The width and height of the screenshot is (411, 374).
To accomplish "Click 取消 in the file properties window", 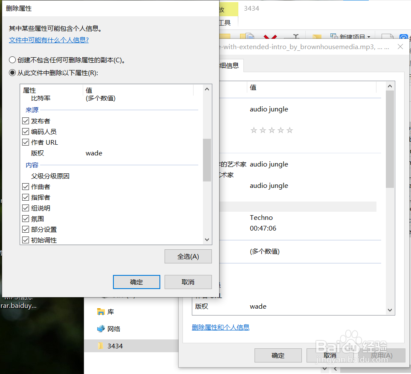I will 330,355.
